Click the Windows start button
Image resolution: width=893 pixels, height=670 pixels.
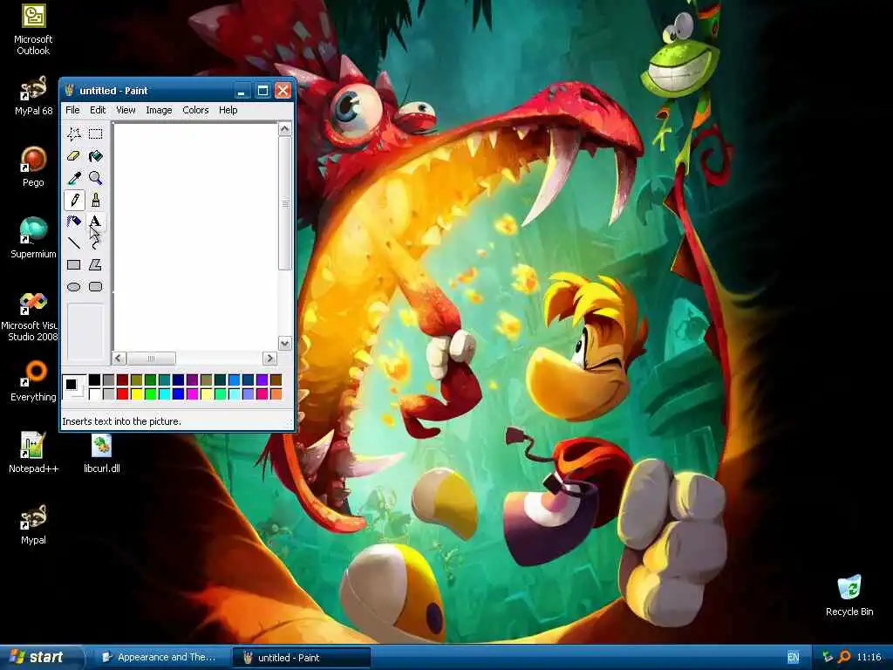tap(41, 657)
